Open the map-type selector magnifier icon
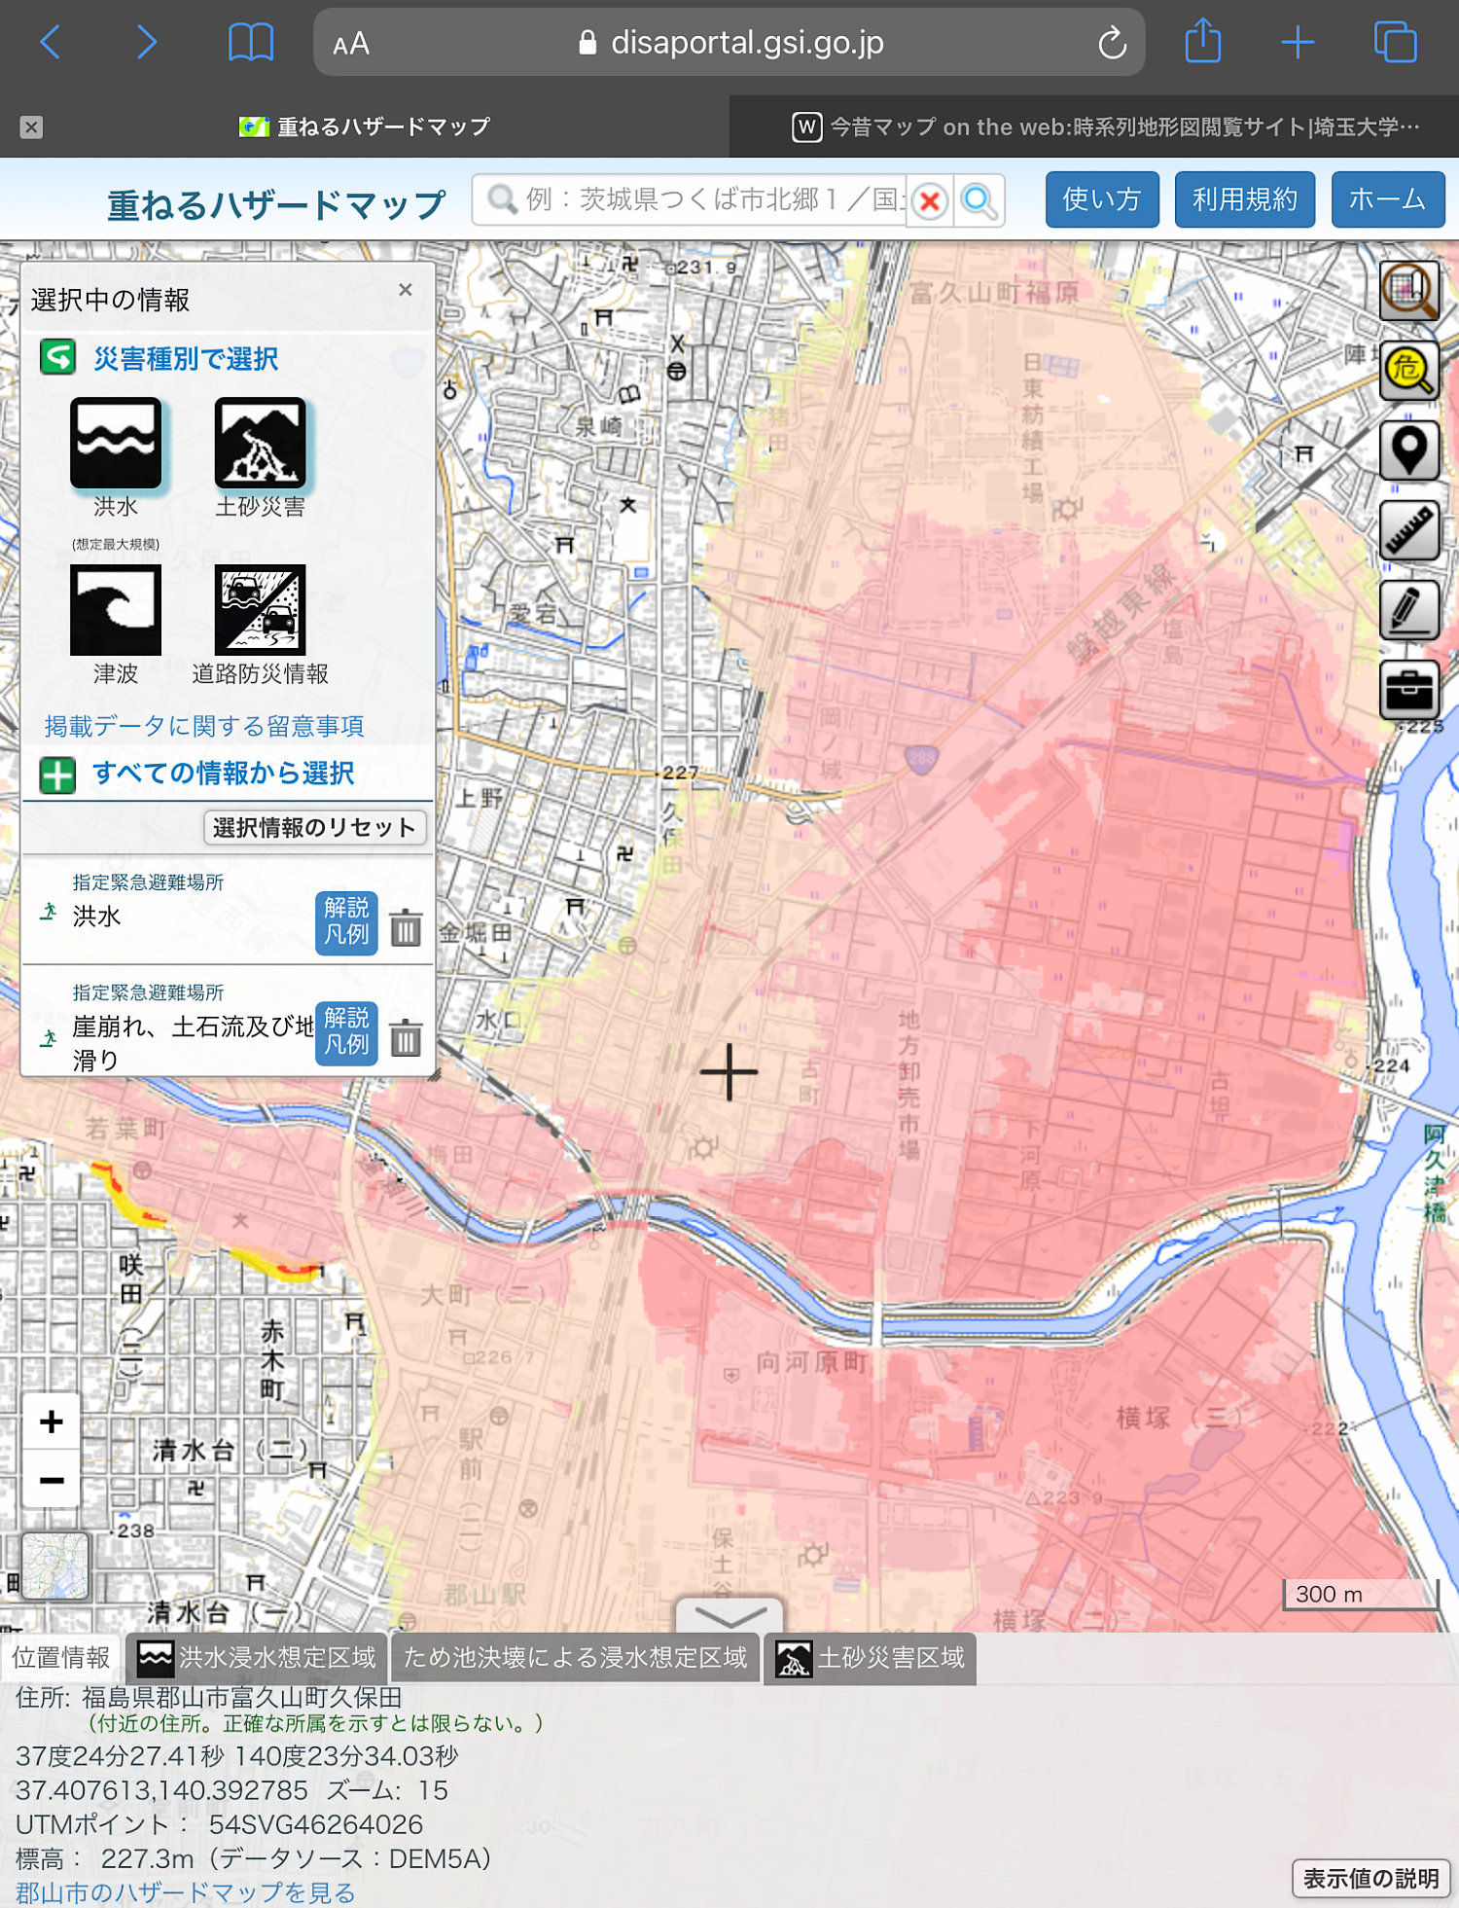This screenshot has height=1908, width=1459. coord(1409,290)
